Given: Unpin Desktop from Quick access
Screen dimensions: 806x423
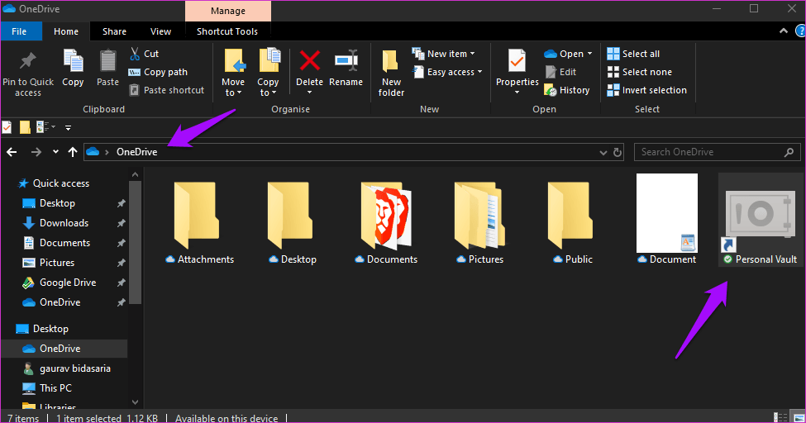Looking at the screenshot, I should pos(122,203).
